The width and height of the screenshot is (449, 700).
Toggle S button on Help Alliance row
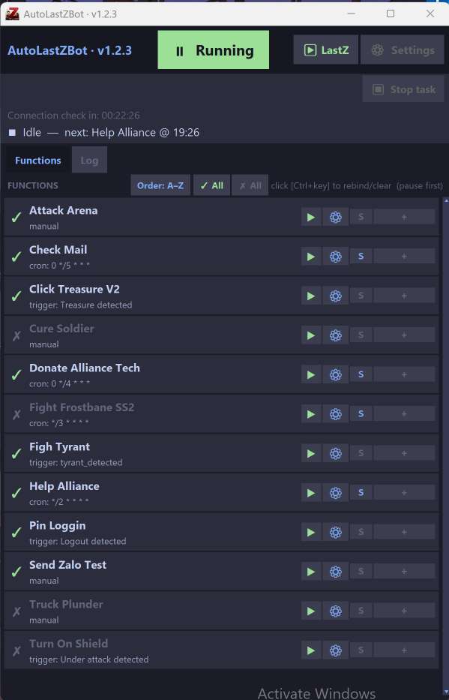pos(361,492)
